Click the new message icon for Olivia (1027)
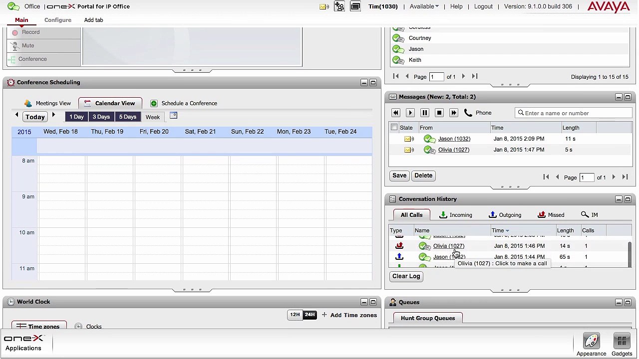 pos(409,150)
